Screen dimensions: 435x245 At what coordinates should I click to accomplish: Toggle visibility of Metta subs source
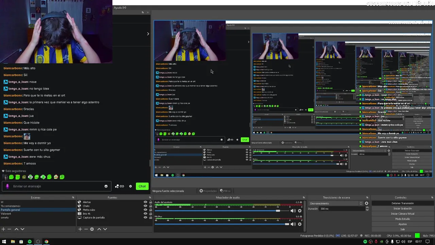pyautogui.click(x=145, y=210)
